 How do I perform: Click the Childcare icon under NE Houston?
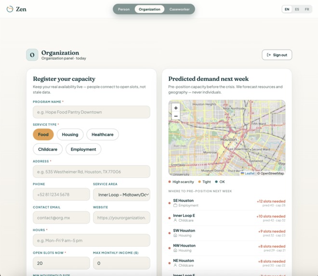(175, 265)
